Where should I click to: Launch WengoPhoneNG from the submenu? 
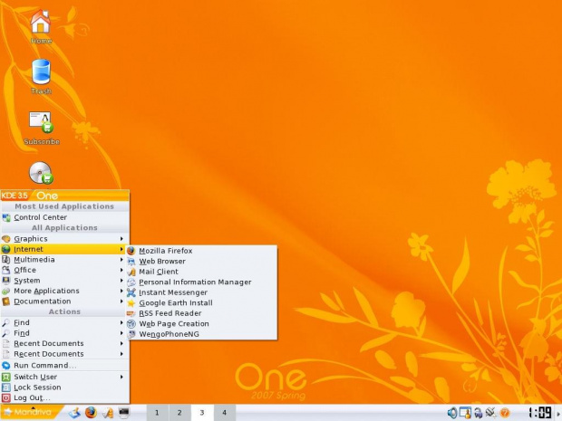click(201, 334)
